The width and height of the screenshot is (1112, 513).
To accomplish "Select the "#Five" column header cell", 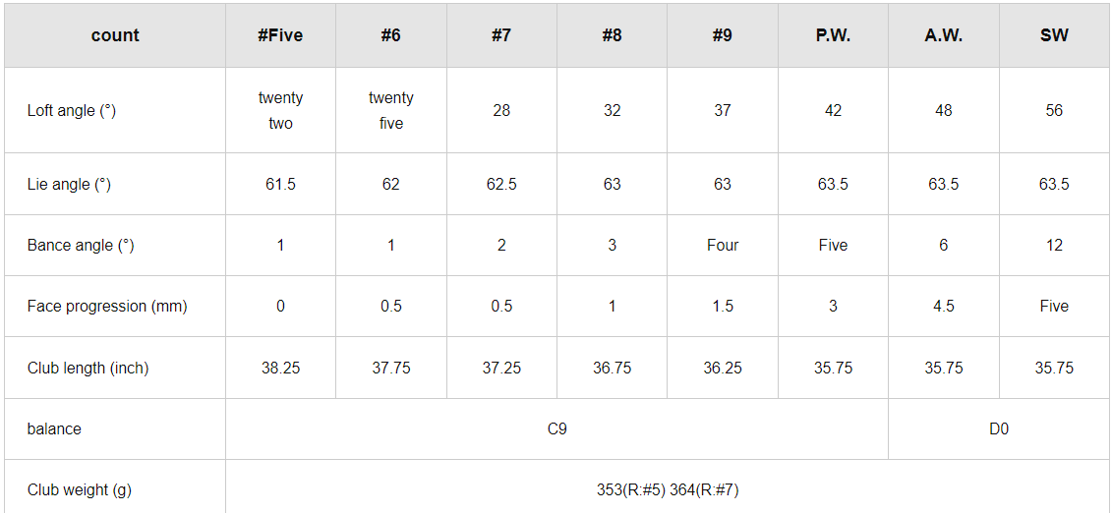I will point(280,35).
